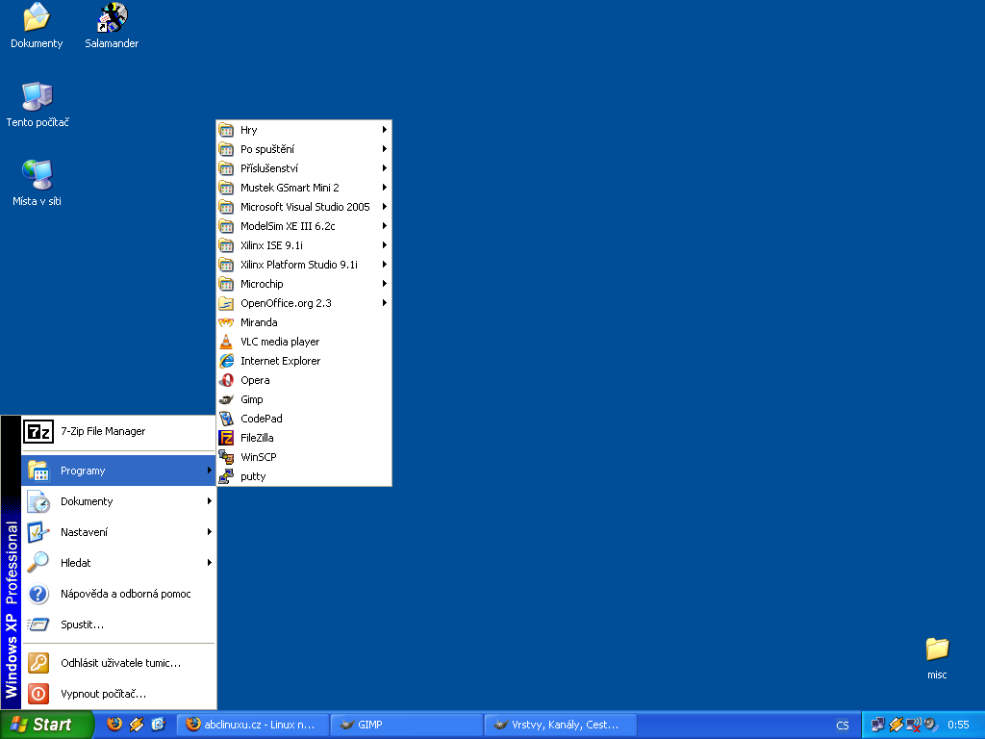Click the disconnected network tray icon
Screen dimensions: 985x739
tap(914, 726)
